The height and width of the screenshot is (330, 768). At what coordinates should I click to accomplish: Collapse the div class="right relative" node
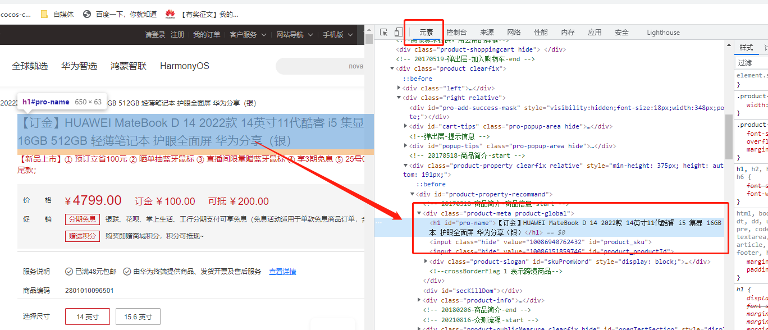(x=399, y=98)
